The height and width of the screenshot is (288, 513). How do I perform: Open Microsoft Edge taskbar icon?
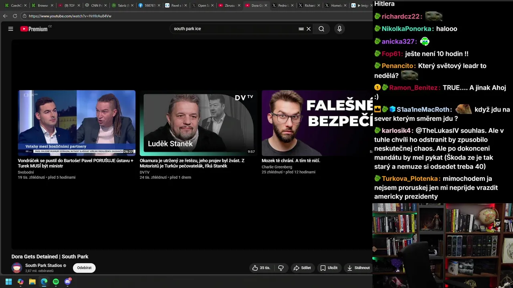pyautogui.click(x=44, y=282)
